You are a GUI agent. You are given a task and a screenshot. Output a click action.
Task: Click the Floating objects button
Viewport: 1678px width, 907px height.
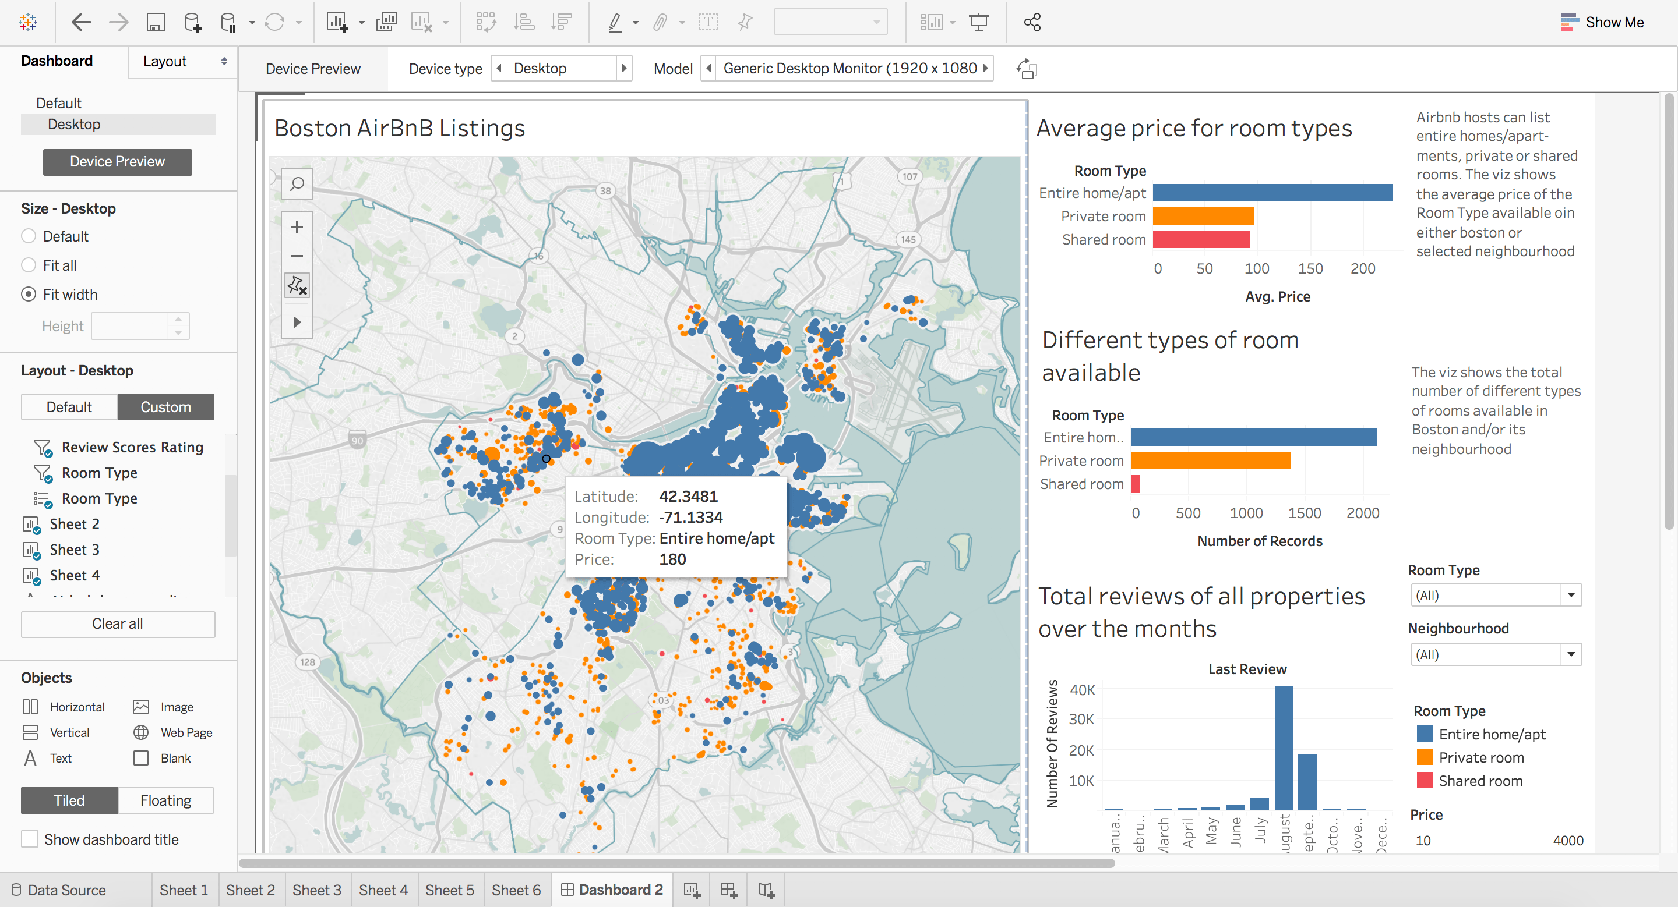click(x=165, y=800)
